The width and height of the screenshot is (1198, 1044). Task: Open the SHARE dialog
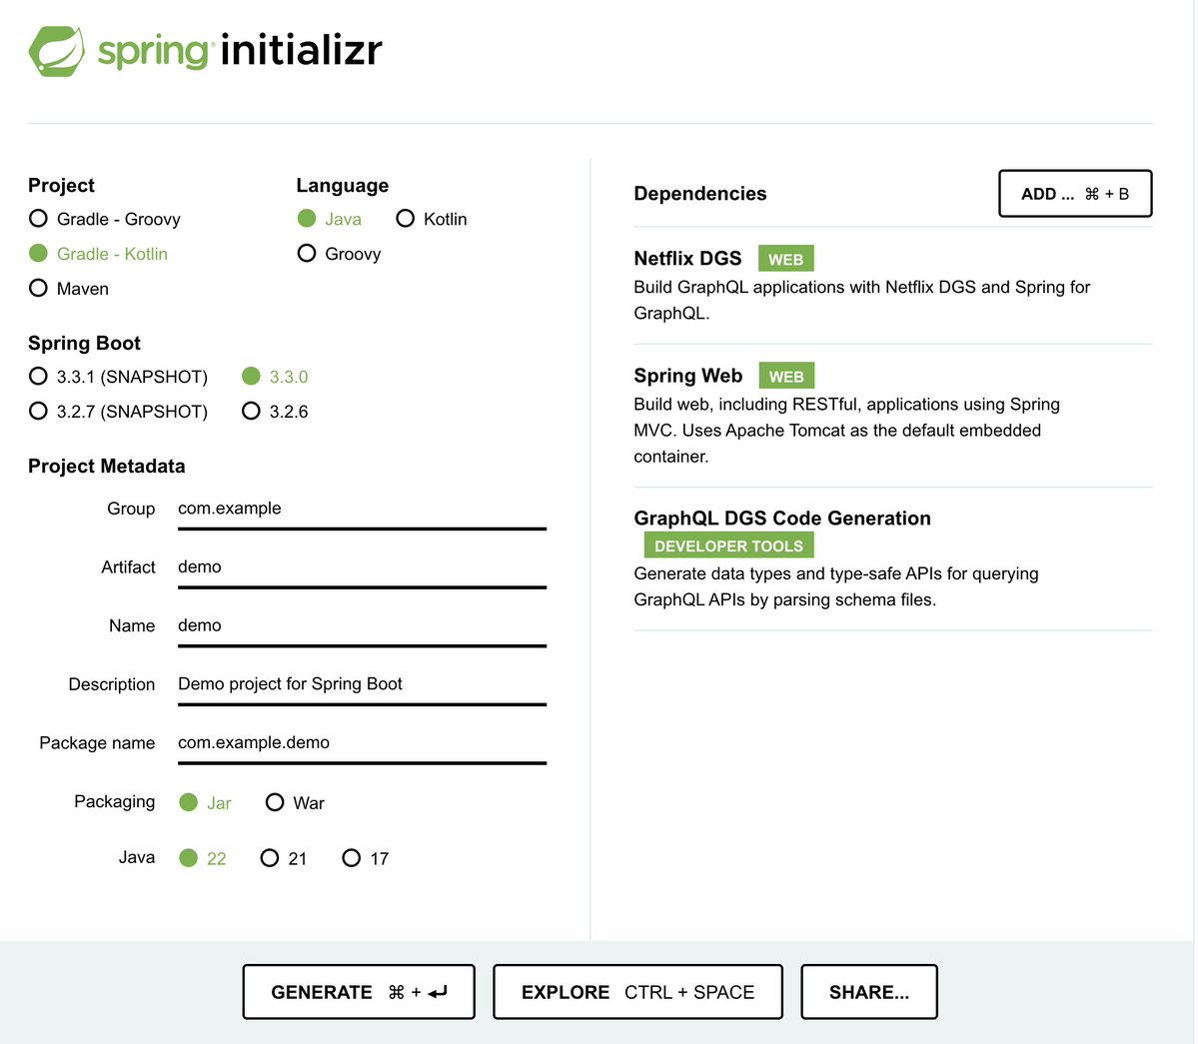tap(868, 992)
